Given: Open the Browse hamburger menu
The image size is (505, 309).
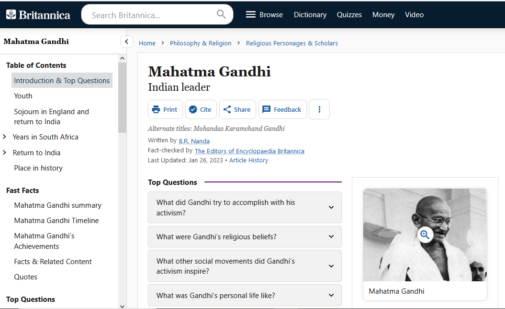Looking at the screenshot, I should [264, 15].
